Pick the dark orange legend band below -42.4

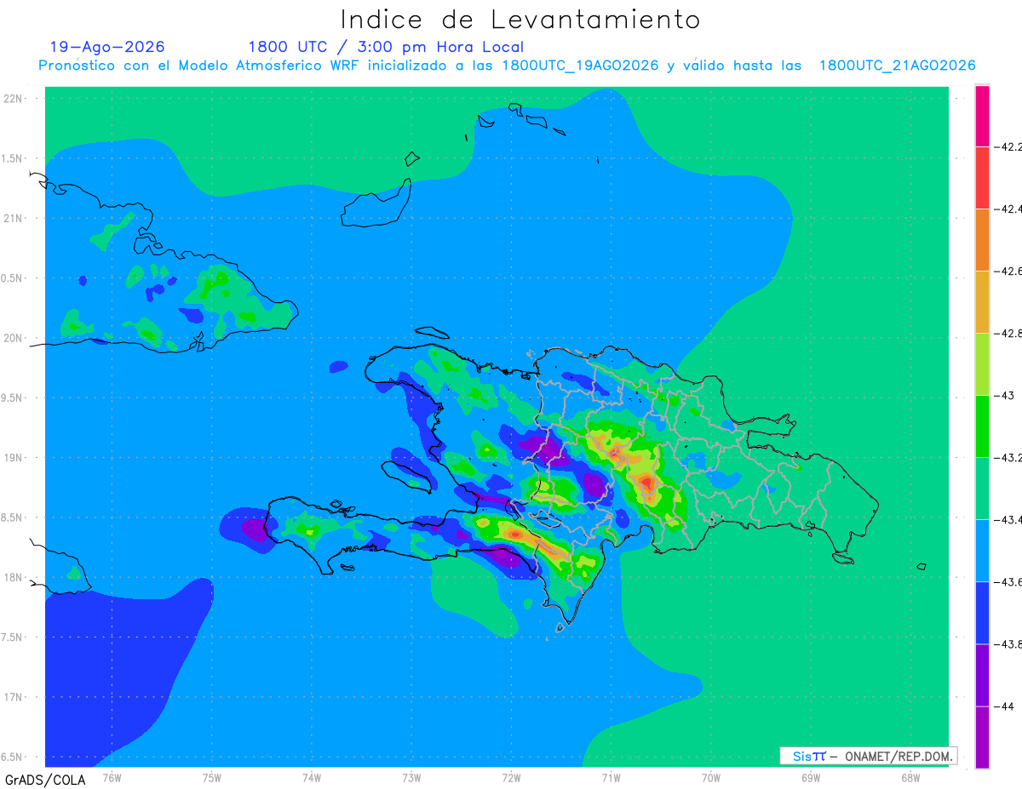point(982,240)
